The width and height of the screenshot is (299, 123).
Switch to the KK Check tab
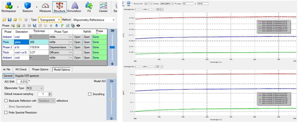21,69
